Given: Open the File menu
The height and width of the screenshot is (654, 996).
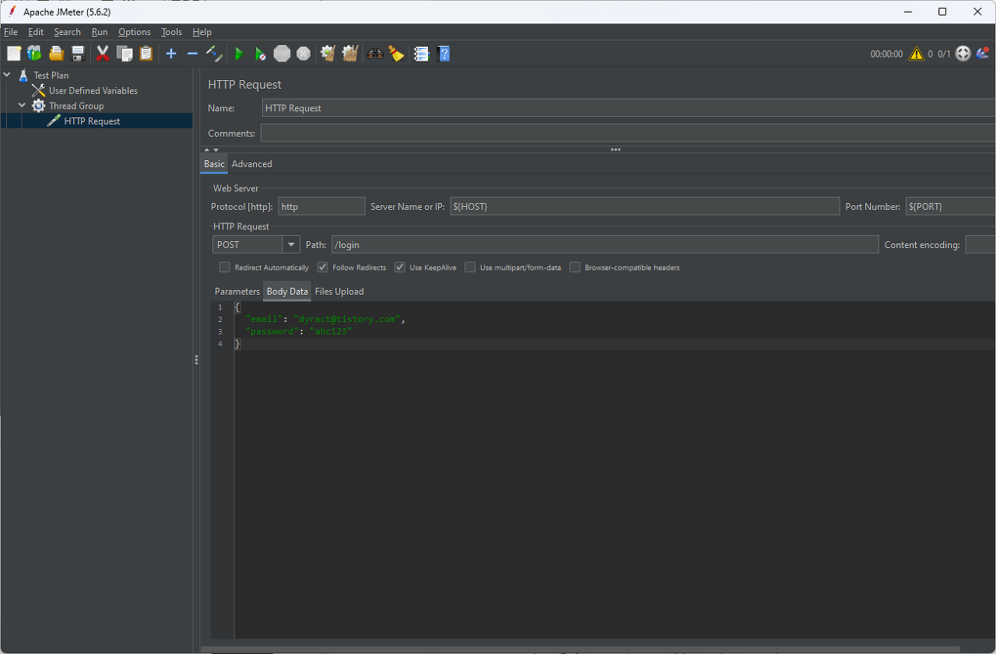Looking at the screenshot, I should [11, 32].
